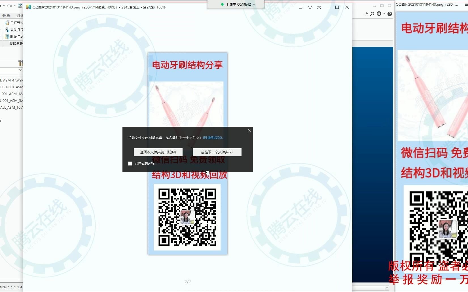Collapse the CAD ribbon with up chevron

coord(366,13)
